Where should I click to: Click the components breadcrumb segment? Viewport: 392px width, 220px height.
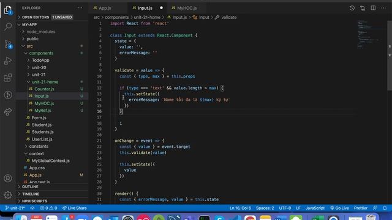pos(116,17)
